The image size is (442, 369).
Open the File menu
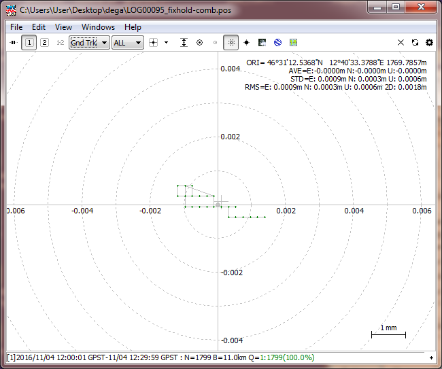(16, 27)
